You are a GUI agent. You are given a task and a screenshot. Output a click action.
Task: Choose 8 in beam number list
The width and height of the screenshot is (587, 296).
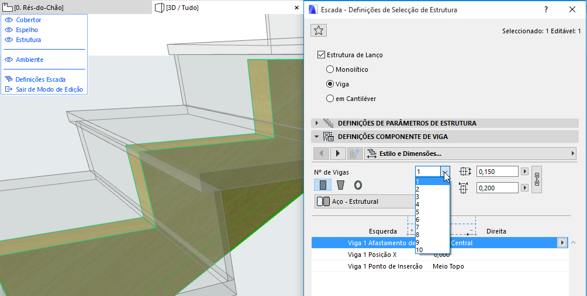[433, 235]
